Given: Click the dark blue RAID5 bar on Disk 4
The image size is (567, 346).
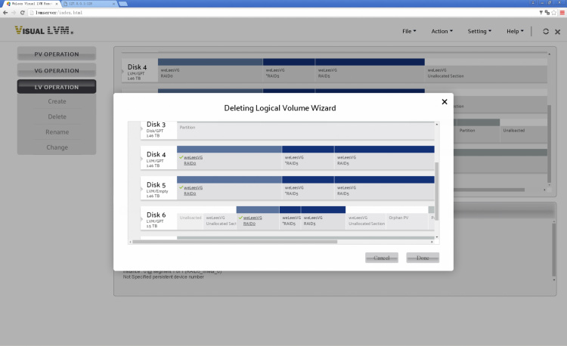Looking at the screenshot, I should [x=308, y=150].
